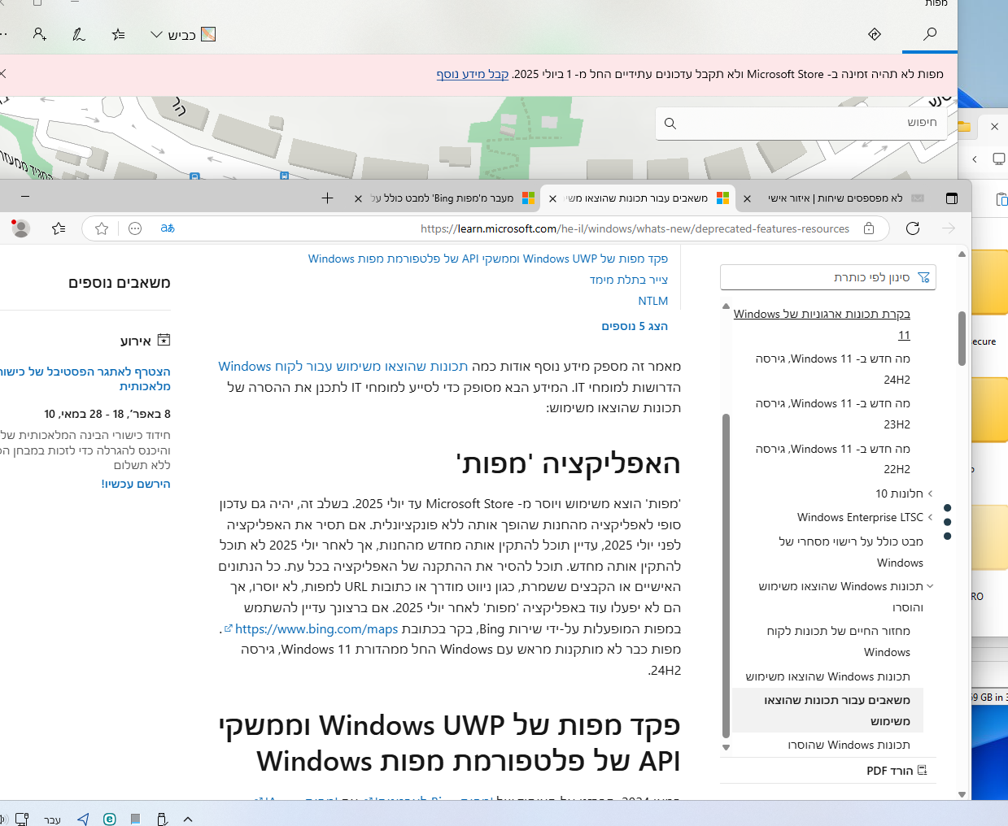Expand the חלונות 10 tree node
The height and width of the screenshot is (826, 1008).
930,493
